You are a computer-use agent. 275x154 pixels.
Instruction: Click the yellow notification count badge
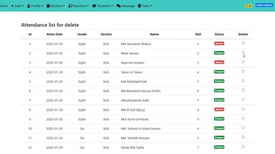tap(250, 6)
